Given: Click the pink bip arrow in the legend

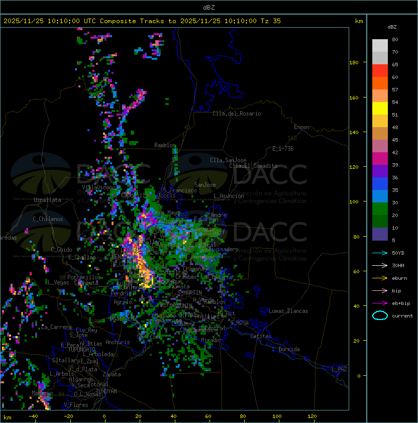Looking at the screenshot, I should point(380,290).
